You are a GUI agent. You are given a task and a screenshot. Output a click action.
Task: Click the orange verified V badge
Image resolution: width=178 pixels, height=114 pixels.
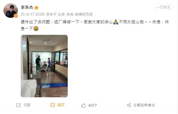tap(16, 16)
